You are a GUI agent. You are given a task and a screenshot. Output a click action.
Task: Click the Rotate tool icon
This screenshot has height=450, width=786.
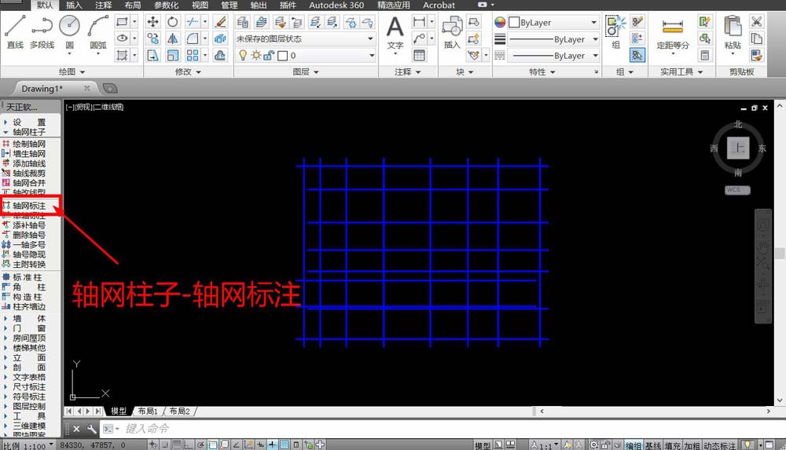pos(172,21)
